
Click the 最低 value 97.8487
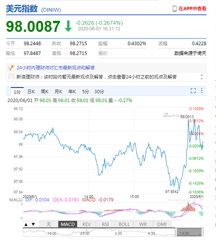(x=32, y=53)
